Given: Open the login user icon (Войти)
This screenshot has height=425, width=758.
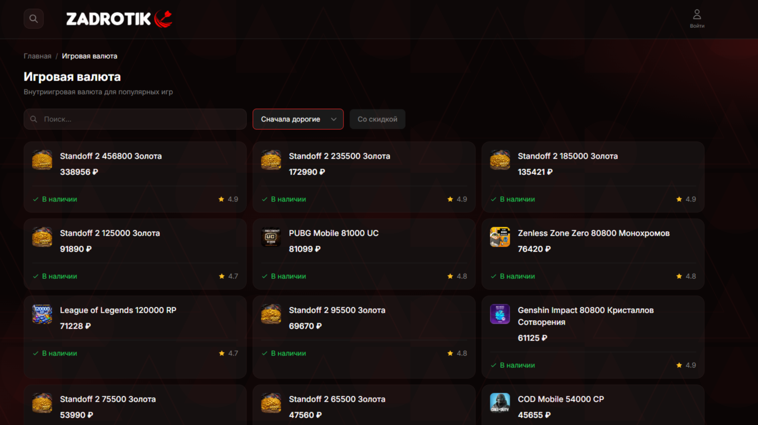Looking at the screenshot, I should (696, 18).
